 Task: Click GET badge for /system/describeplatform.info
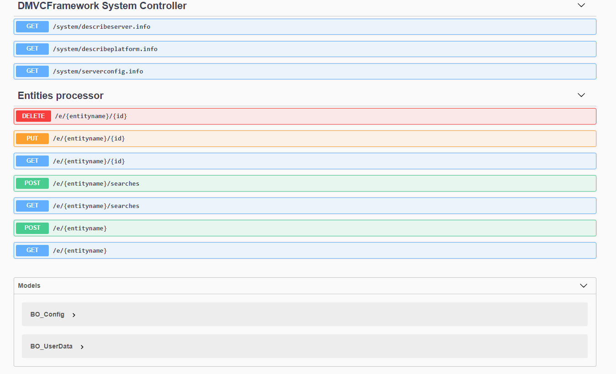point(32,49)
